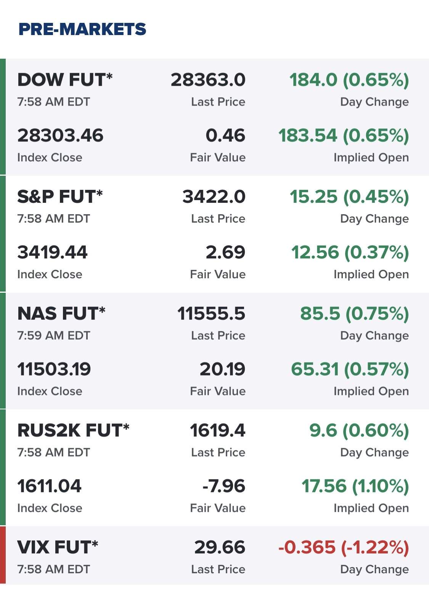Click Nasdaq last price 11555.5
The image size is (429, 595).
click(x=211, y=314)
